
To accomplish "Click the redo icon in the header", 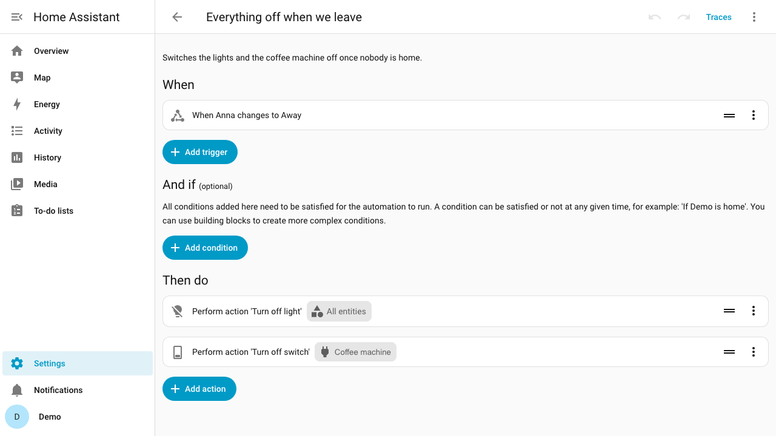I will [684, 17].
